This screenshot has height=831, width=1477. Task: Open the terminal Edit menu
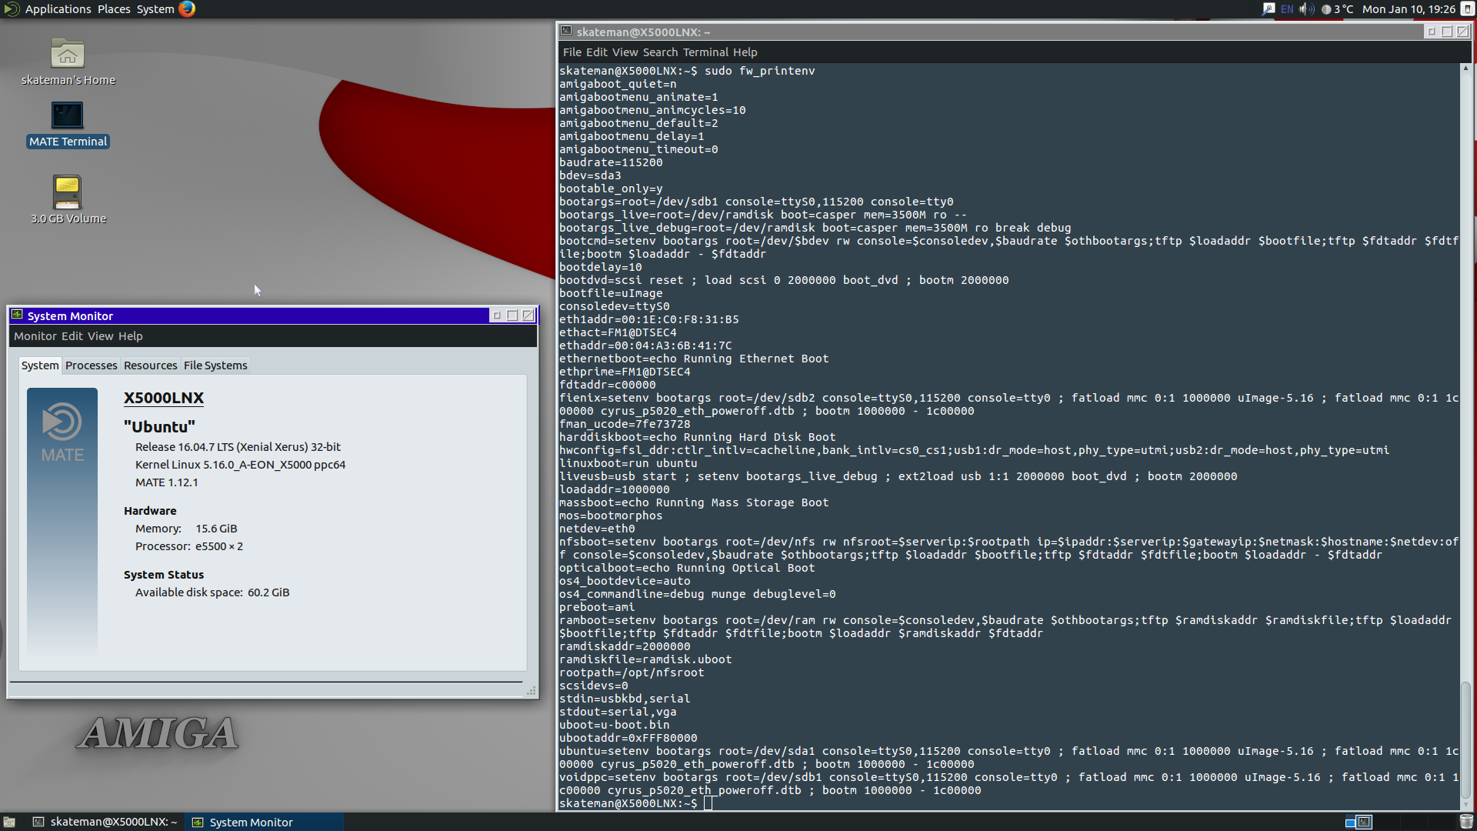point(597,52)
